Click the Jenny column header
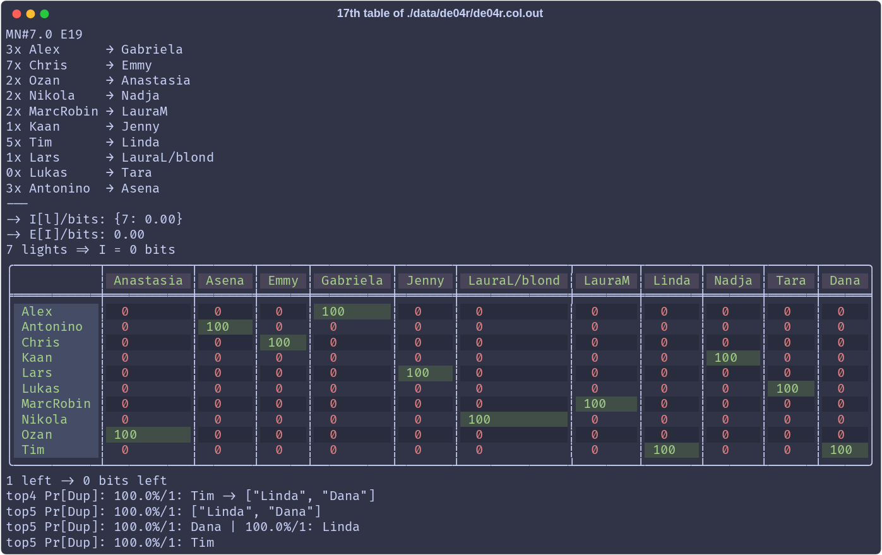Viewport: 882px width, 555px height. point(426,280)
